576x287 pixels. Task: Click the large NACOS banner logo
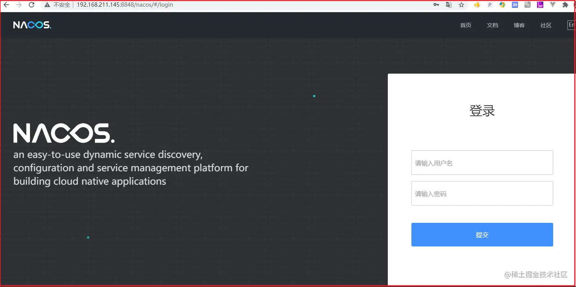pyautogui.click(x=64, y=133)
